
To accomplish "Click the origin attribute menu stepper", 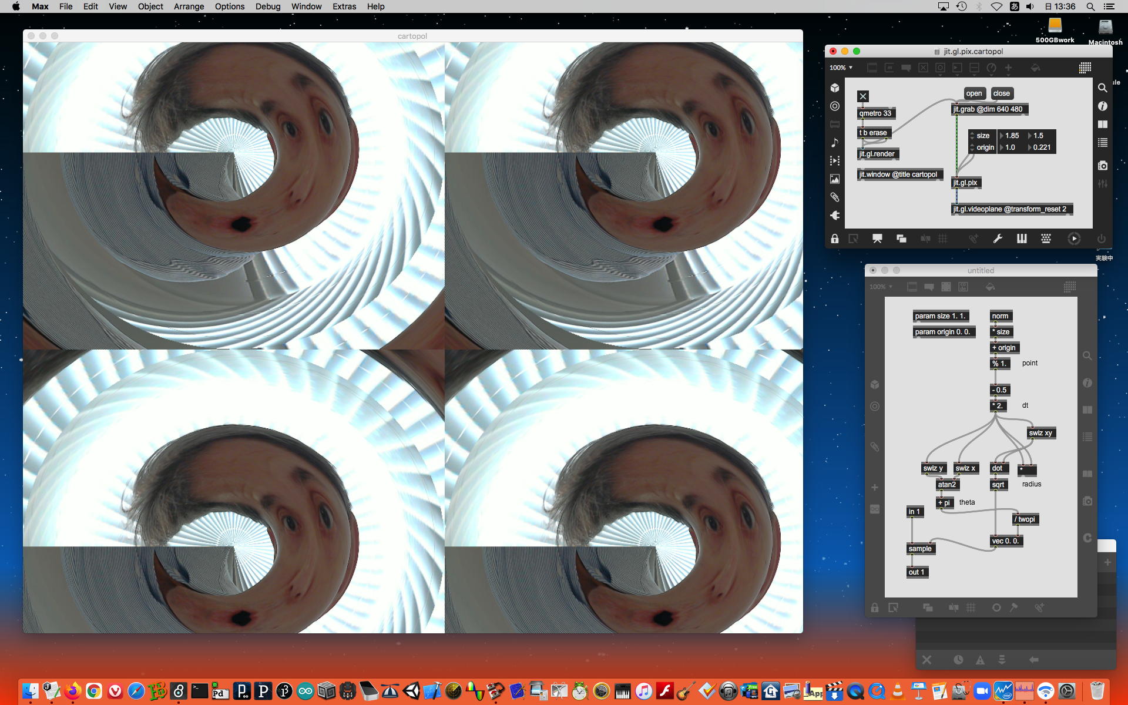I will click(973, 147).
